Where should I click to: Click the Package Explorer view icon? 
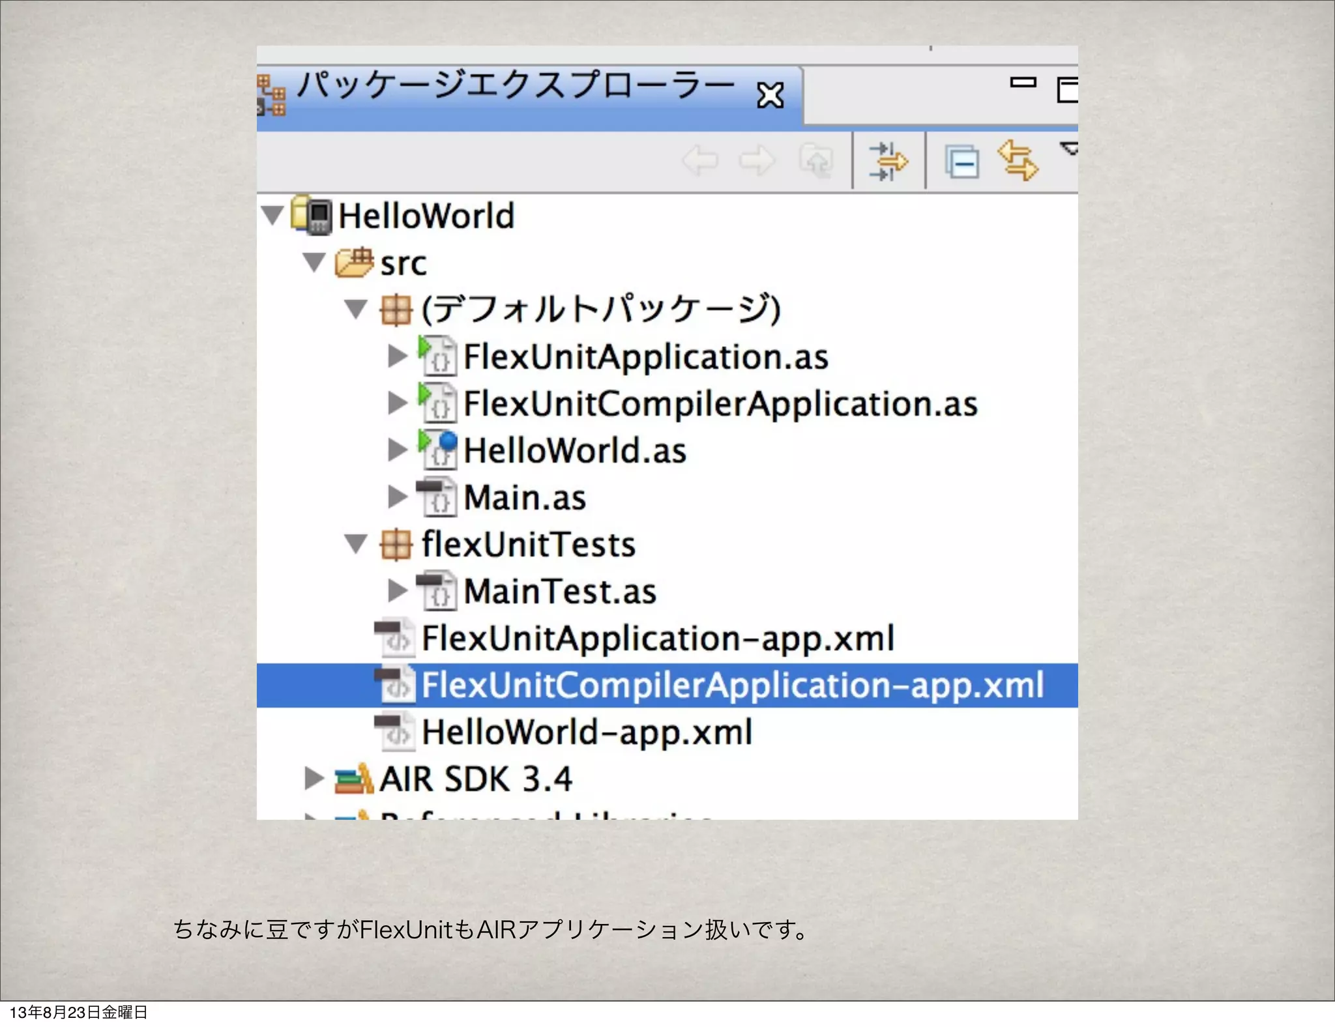coord(271,95)
